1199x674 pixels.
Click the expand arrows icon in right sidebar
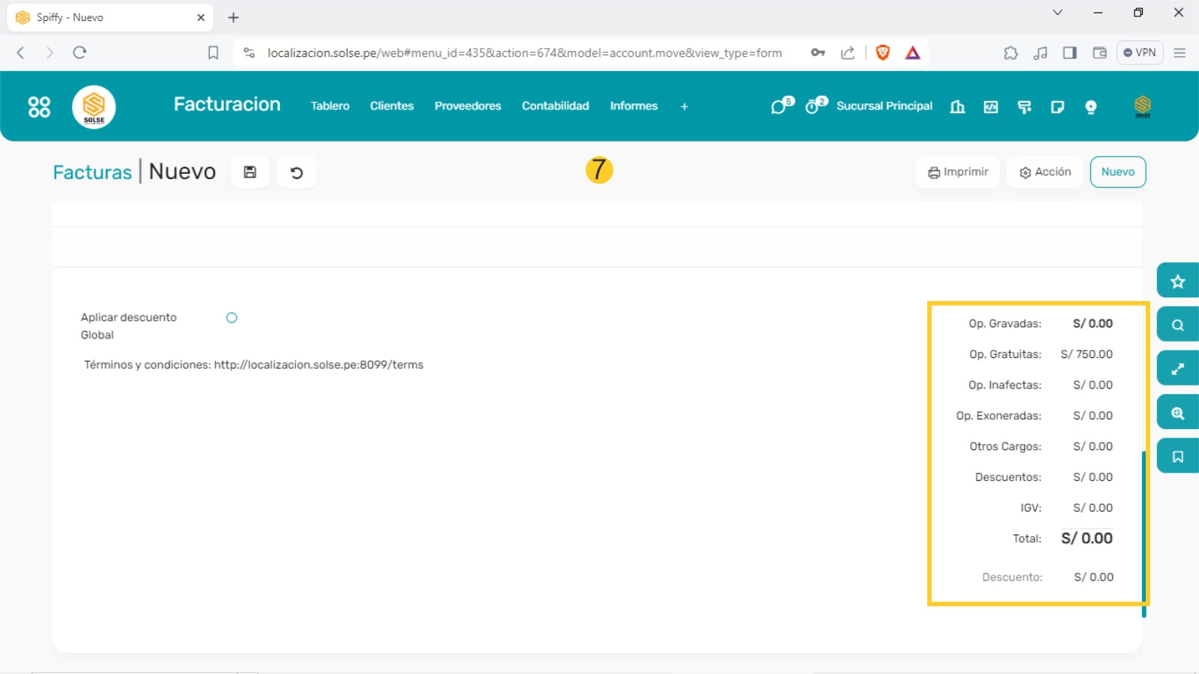click(x=1177, y=369)
